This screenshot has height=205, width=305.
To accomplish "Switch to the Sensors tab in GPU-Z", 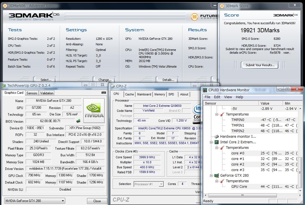I will 32,93.
